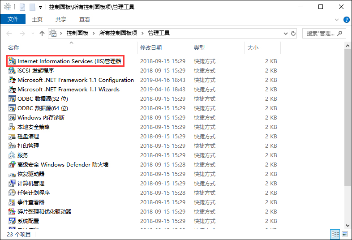
Task: Navigate forward with the right arrow
Action: pyautogui.click(x=22, y=34)
